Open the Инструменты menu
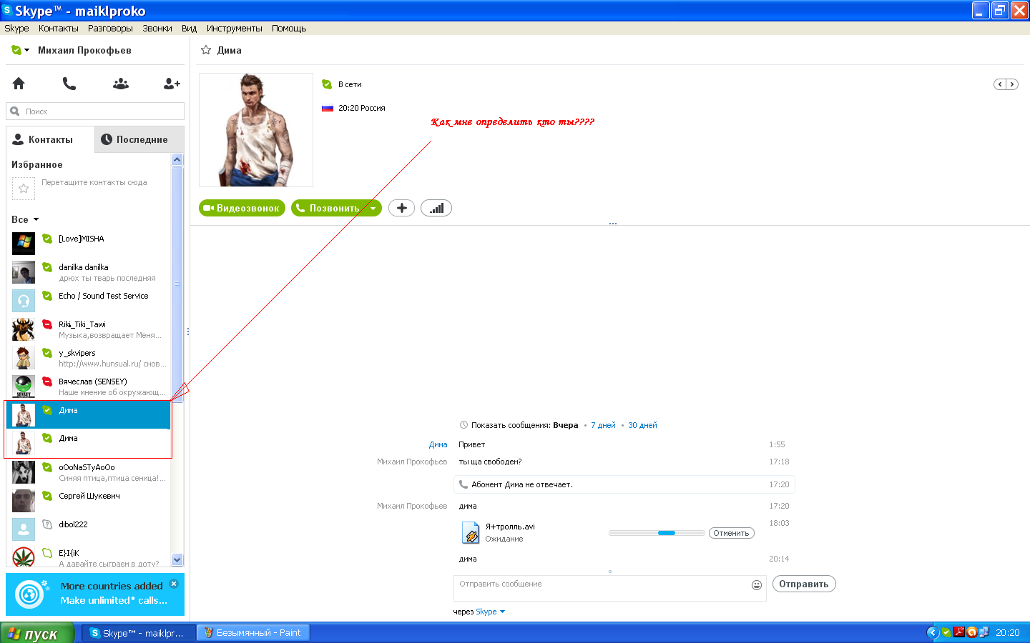Viewport: 1030px width, 643px height. pos(235,29)
